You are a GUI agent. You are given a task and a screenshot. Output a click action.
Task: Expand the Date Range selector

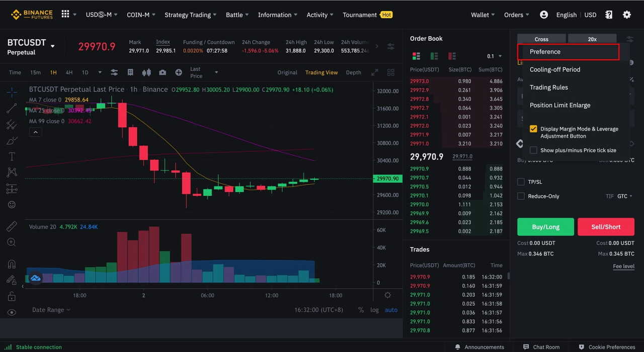[51, 310]
